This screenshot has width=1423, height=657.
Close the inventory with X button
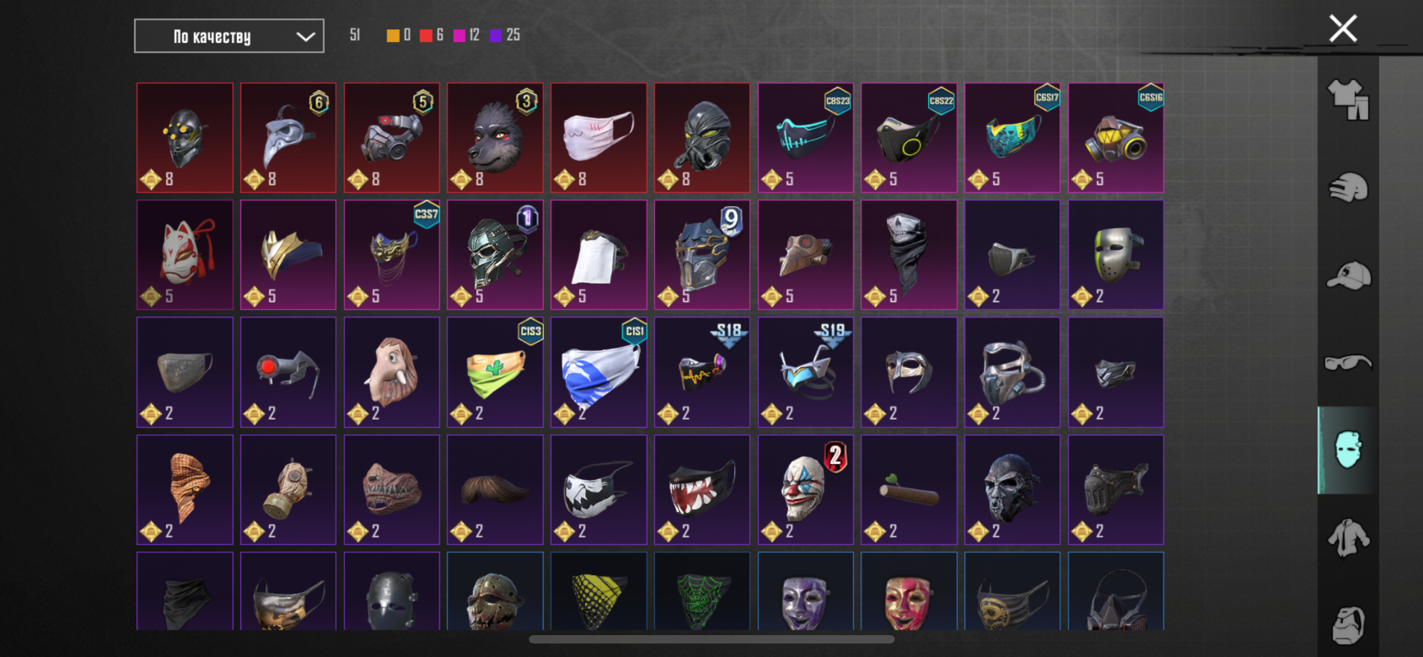point(1343,28)
